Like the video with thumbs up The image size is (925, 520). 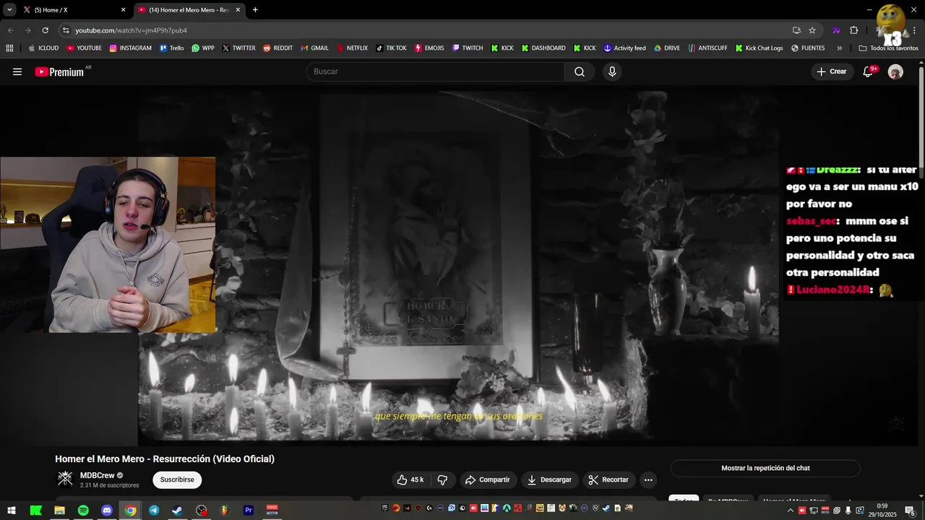410,480
